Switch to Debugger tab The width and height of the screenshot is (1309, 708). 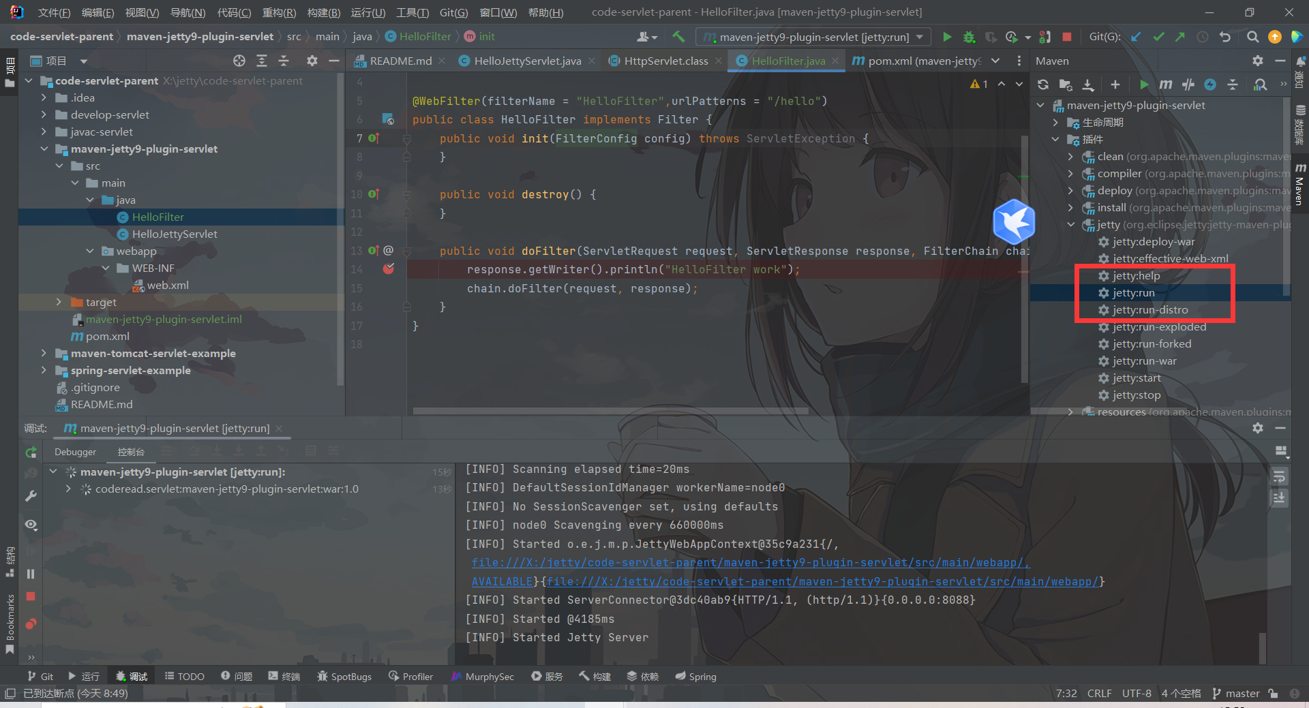[x=75, y=452]
